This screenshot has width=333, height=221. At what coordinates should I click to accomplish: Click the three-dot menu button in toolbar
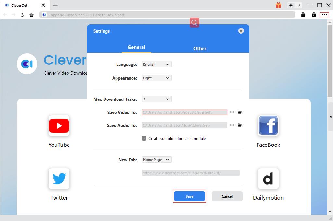pyautogui.click(x=324, y=15)
